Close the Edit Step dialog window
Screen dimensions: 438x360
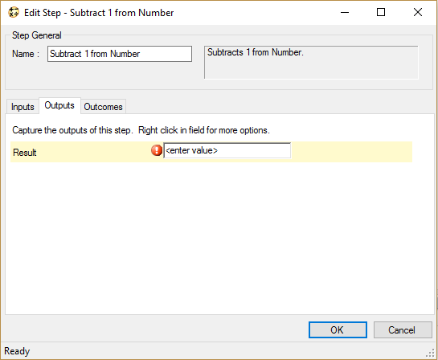pyautogui.click(x=418, y=12)
